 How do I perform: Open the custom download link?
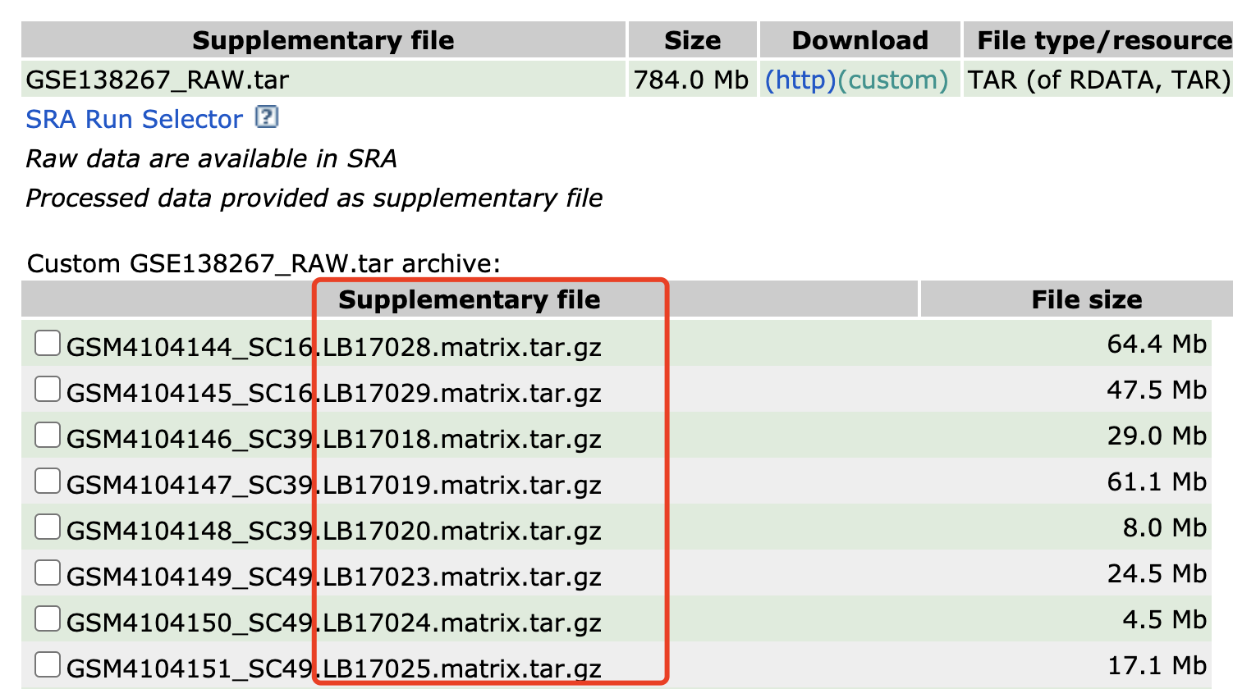click(892, 80)
